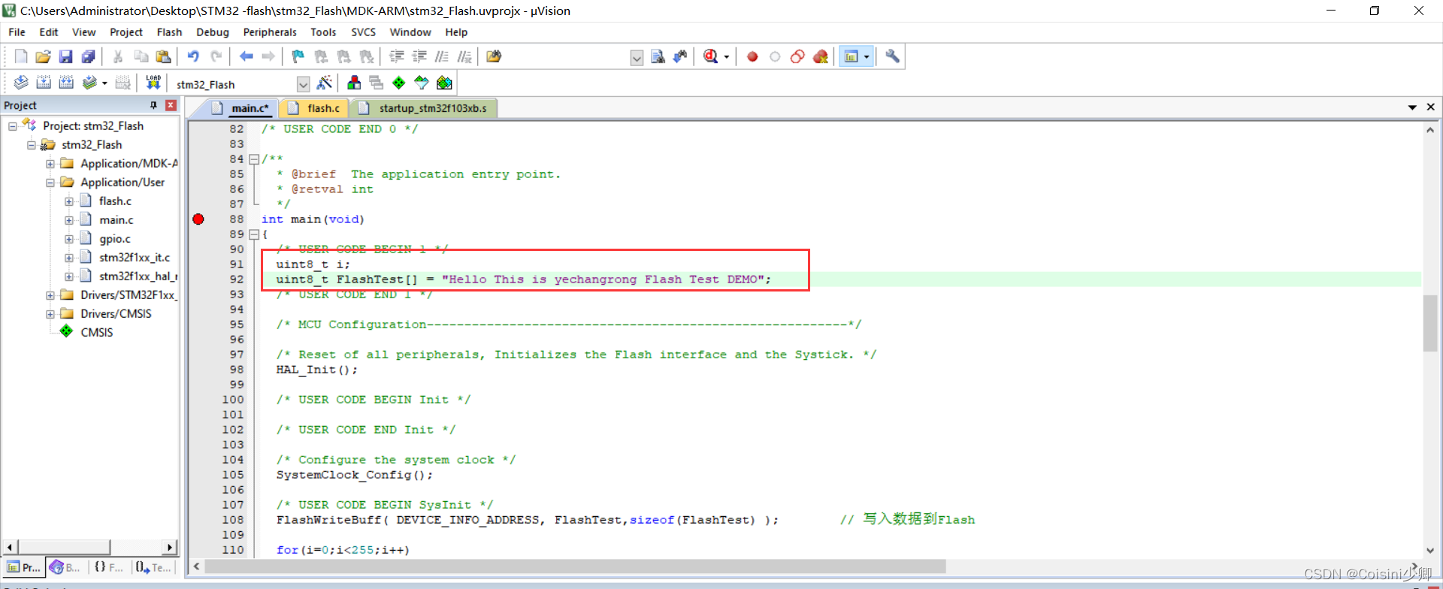Click the Paste clipboard icon
Screen dimensions: 1443x589
point(163,56)
